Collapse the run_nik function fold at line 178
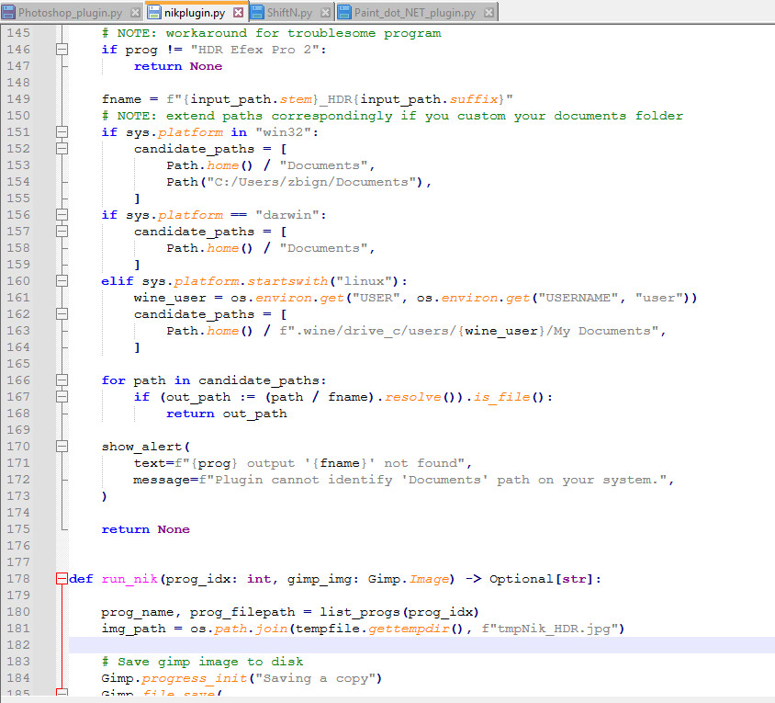 (x=62, y=579)
